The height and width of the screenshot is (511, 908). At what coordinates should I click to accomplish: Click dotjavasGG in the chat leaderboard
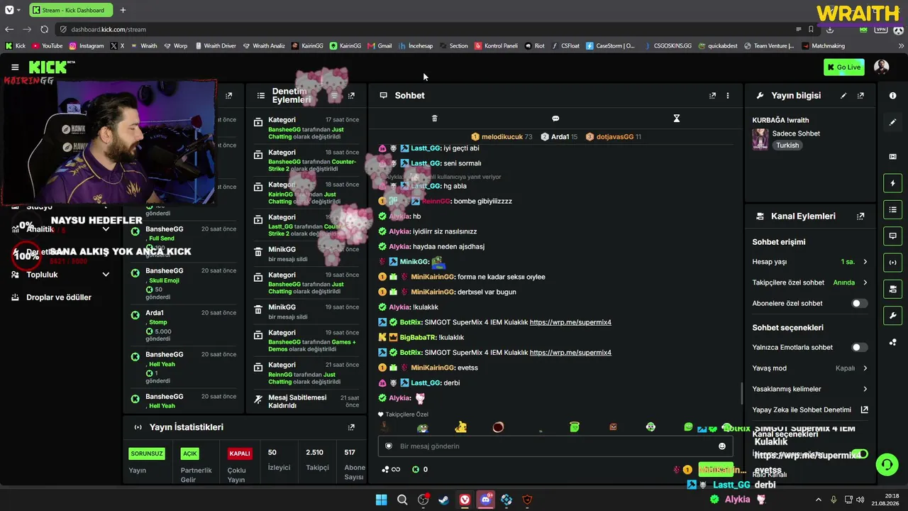614,137
